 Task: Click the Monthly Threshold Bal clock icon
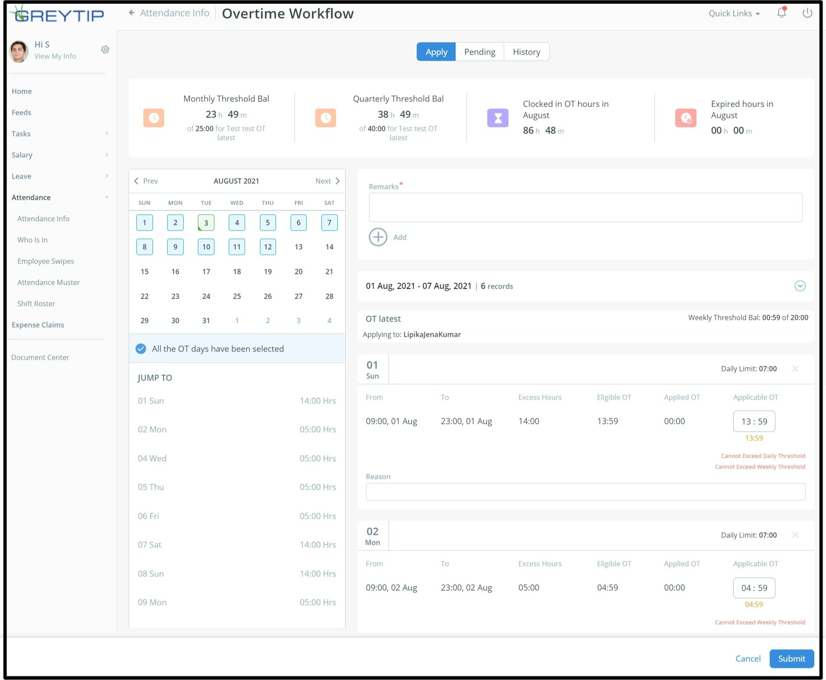(x=154, y=117)
